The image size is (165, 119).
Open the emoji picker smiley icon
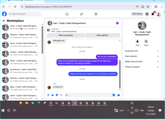pos(114,95)
